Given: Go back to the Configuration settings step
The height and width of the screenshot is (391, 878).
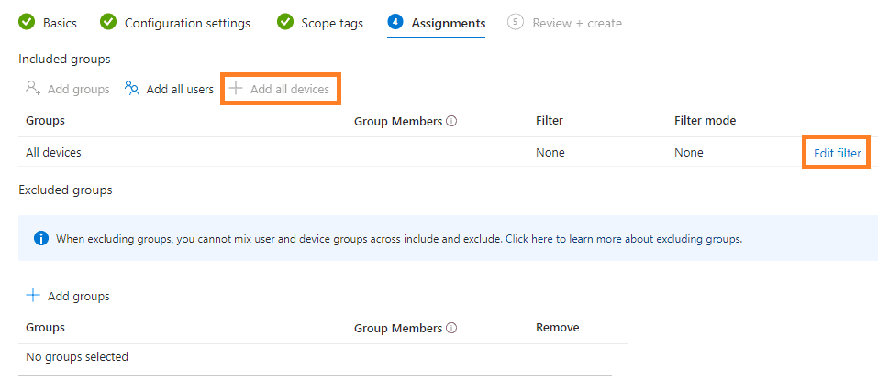Looking at the screenshot, I should click(187, 23).
